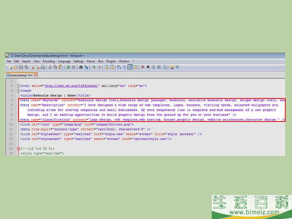The image size is (292, 219).
Task: Click the Copy toolbar icon
Action: pos(55,67)
